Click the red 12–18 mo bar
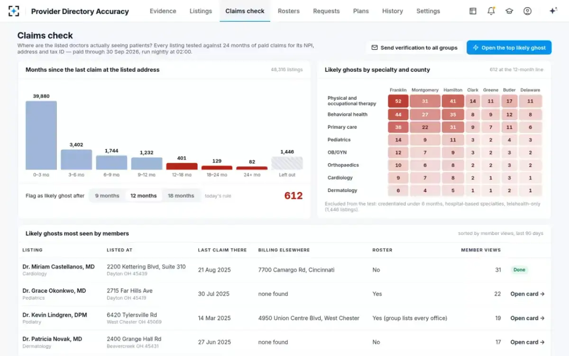 [x=182, y=167]
